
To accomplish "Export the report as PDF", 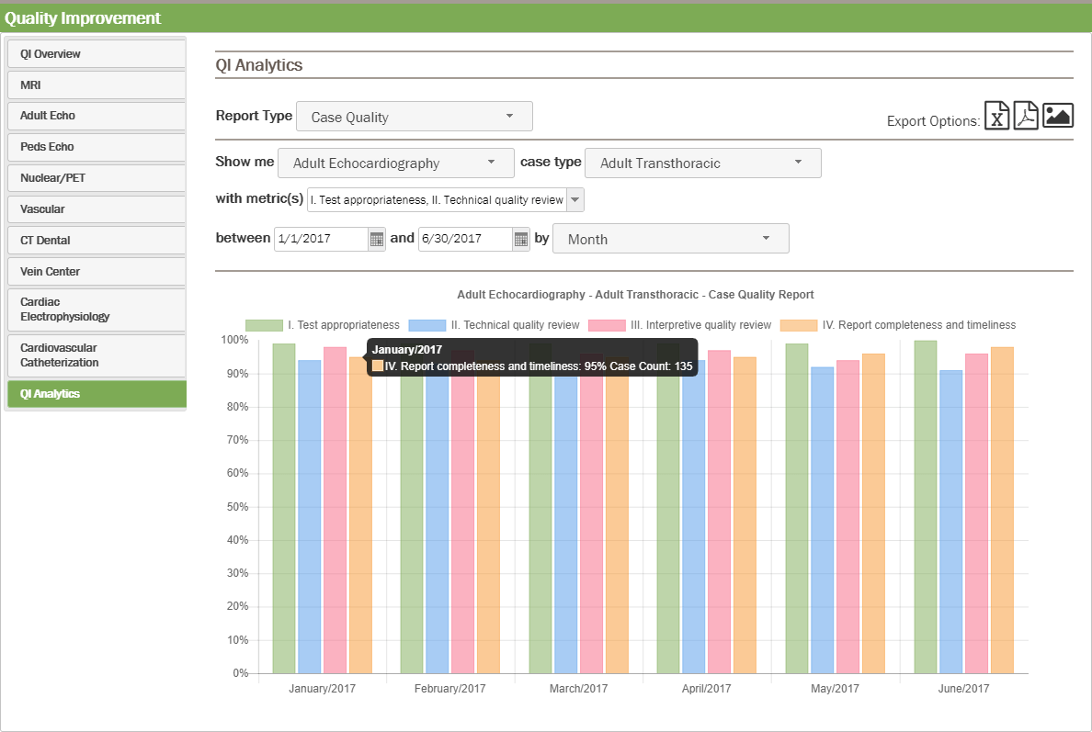I will 1026,116.
